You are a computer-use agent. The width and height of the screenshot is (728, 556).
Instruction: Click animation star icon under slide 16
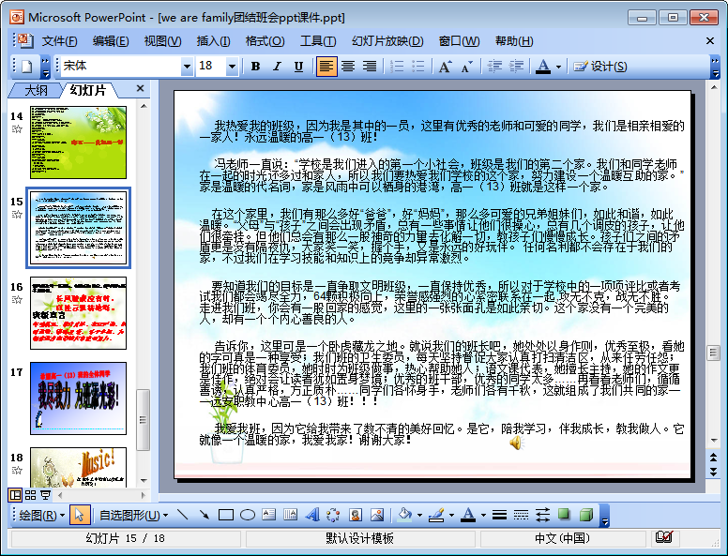pyautogui.click(x=17, y=300)
